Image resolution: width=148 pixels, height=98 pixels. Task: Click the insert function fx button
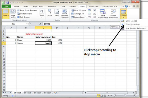point(41,24)
